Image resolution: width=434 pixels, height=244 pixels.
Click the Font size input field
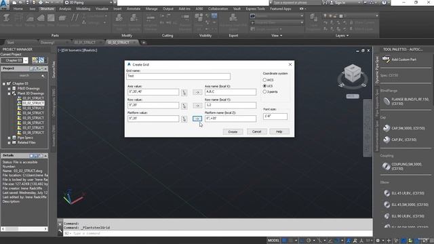(275, 117)
